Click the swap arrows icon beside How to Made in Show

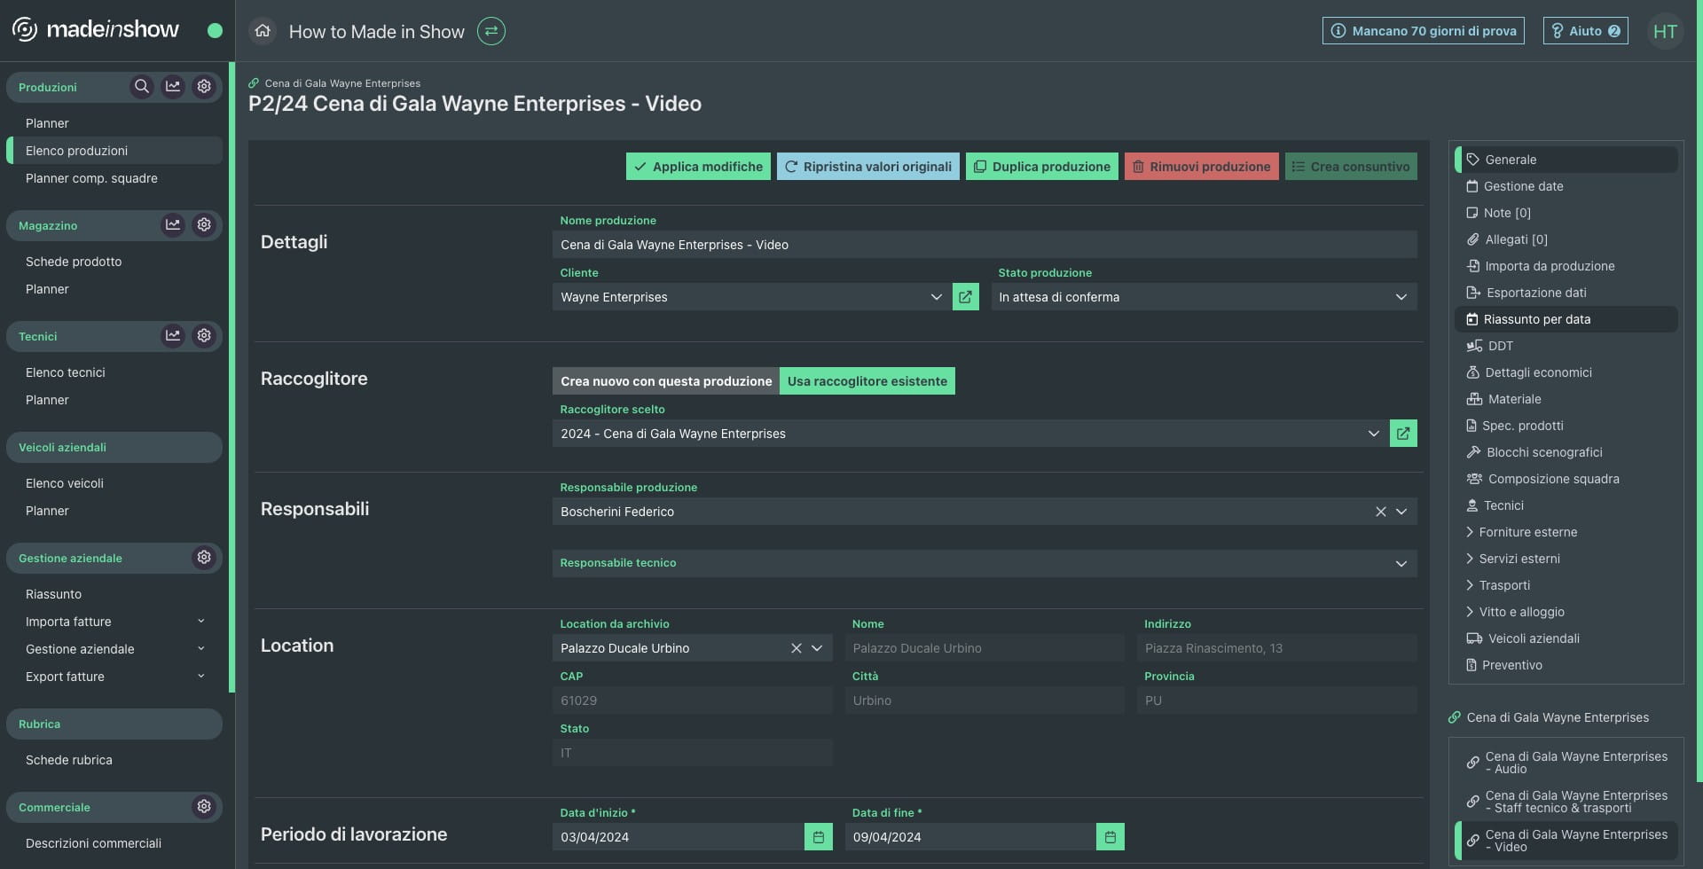(491, 31)
